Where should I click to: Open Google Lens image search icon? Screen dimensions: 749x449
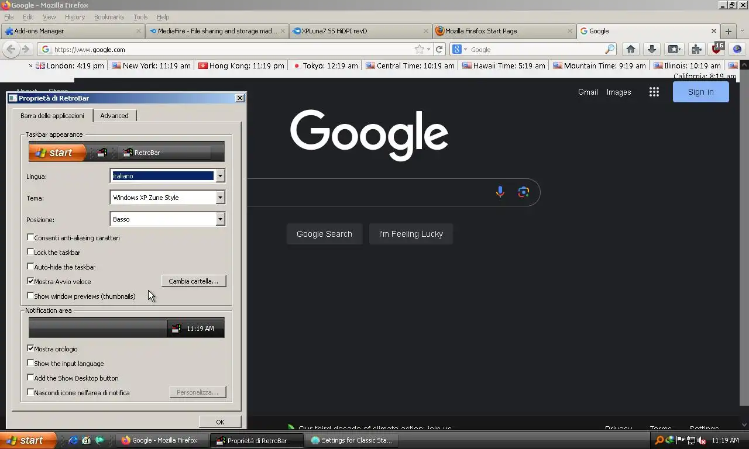[x=524, y=192]
